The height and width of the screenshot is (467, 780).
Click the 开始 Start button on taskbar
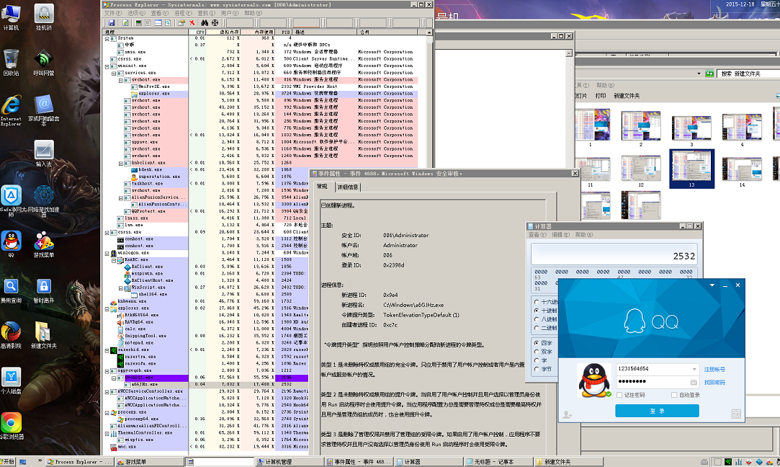click(x=7, y=461)
